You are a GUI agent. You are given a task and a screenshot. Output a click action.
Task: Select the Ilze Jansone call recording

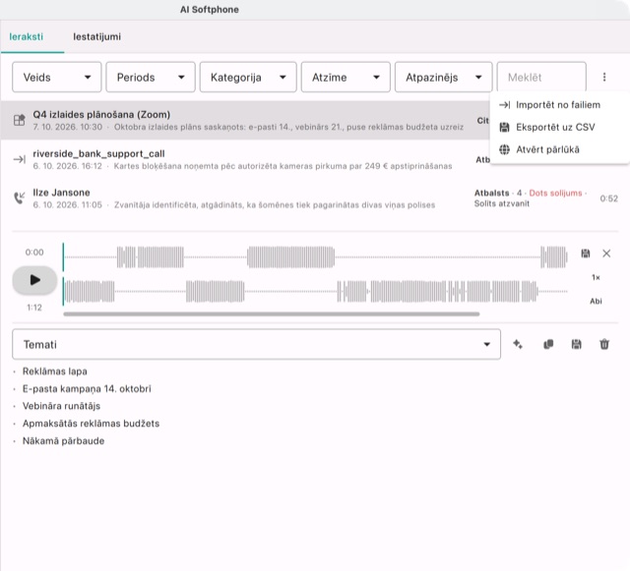pyautogui.click(x=315, y=199)
